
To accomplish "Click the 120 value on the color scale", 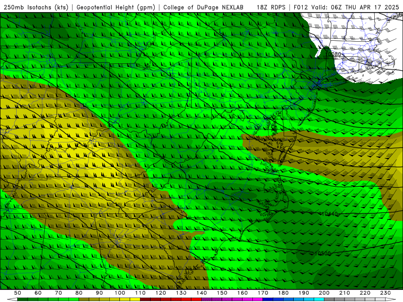I will pyautogui.click(x=161, y=293).
